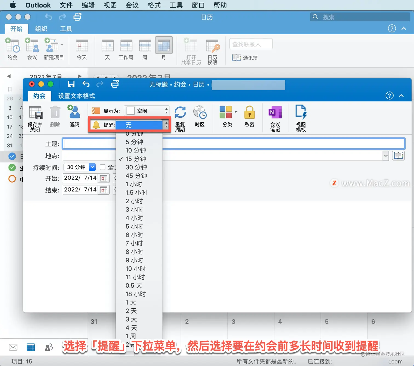The width and height of the screenshot is (414, 366).
Task: Switch to Month (月) view icon
Action: pos(164,45)
